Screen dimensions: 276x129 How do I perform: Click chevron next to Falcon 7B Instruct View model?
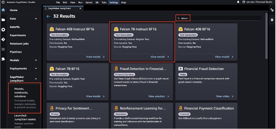[x=168, y=57]
